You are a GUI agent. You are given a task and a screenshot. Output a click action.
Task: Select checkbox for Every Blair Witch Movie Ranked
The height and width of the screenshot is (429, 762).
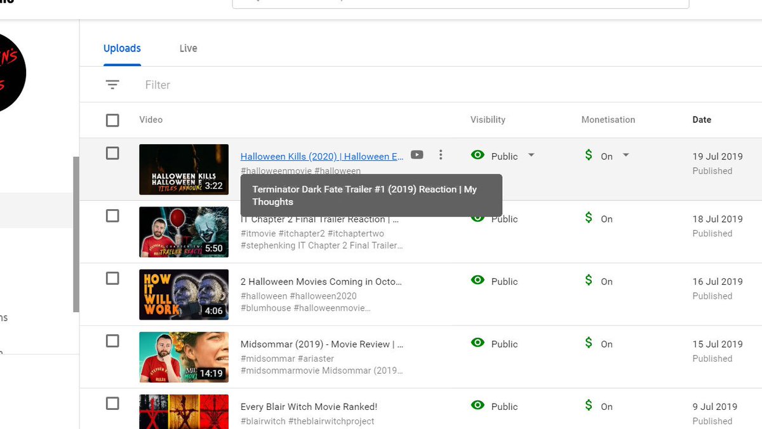click(x=112, y=404)
